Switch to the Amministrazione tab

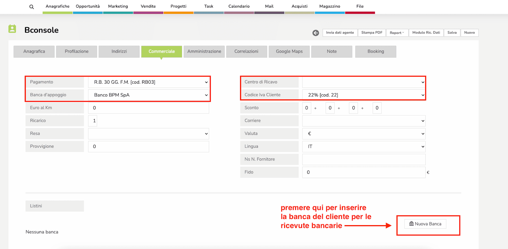click(204, 51)
